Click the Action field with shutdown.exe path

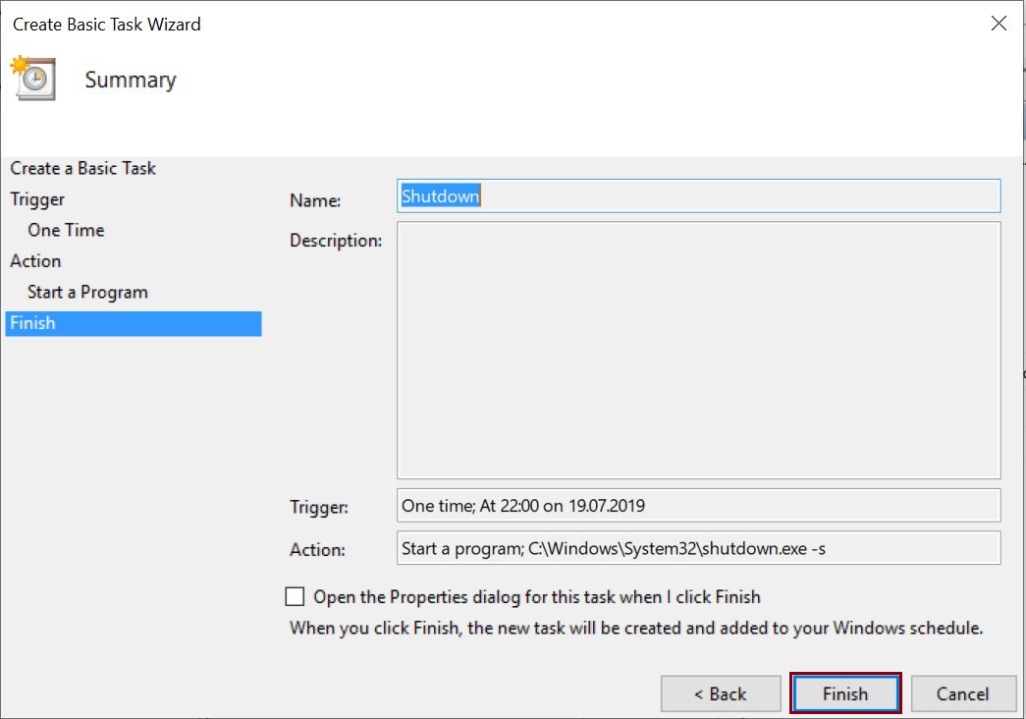[x=698, y=549]
